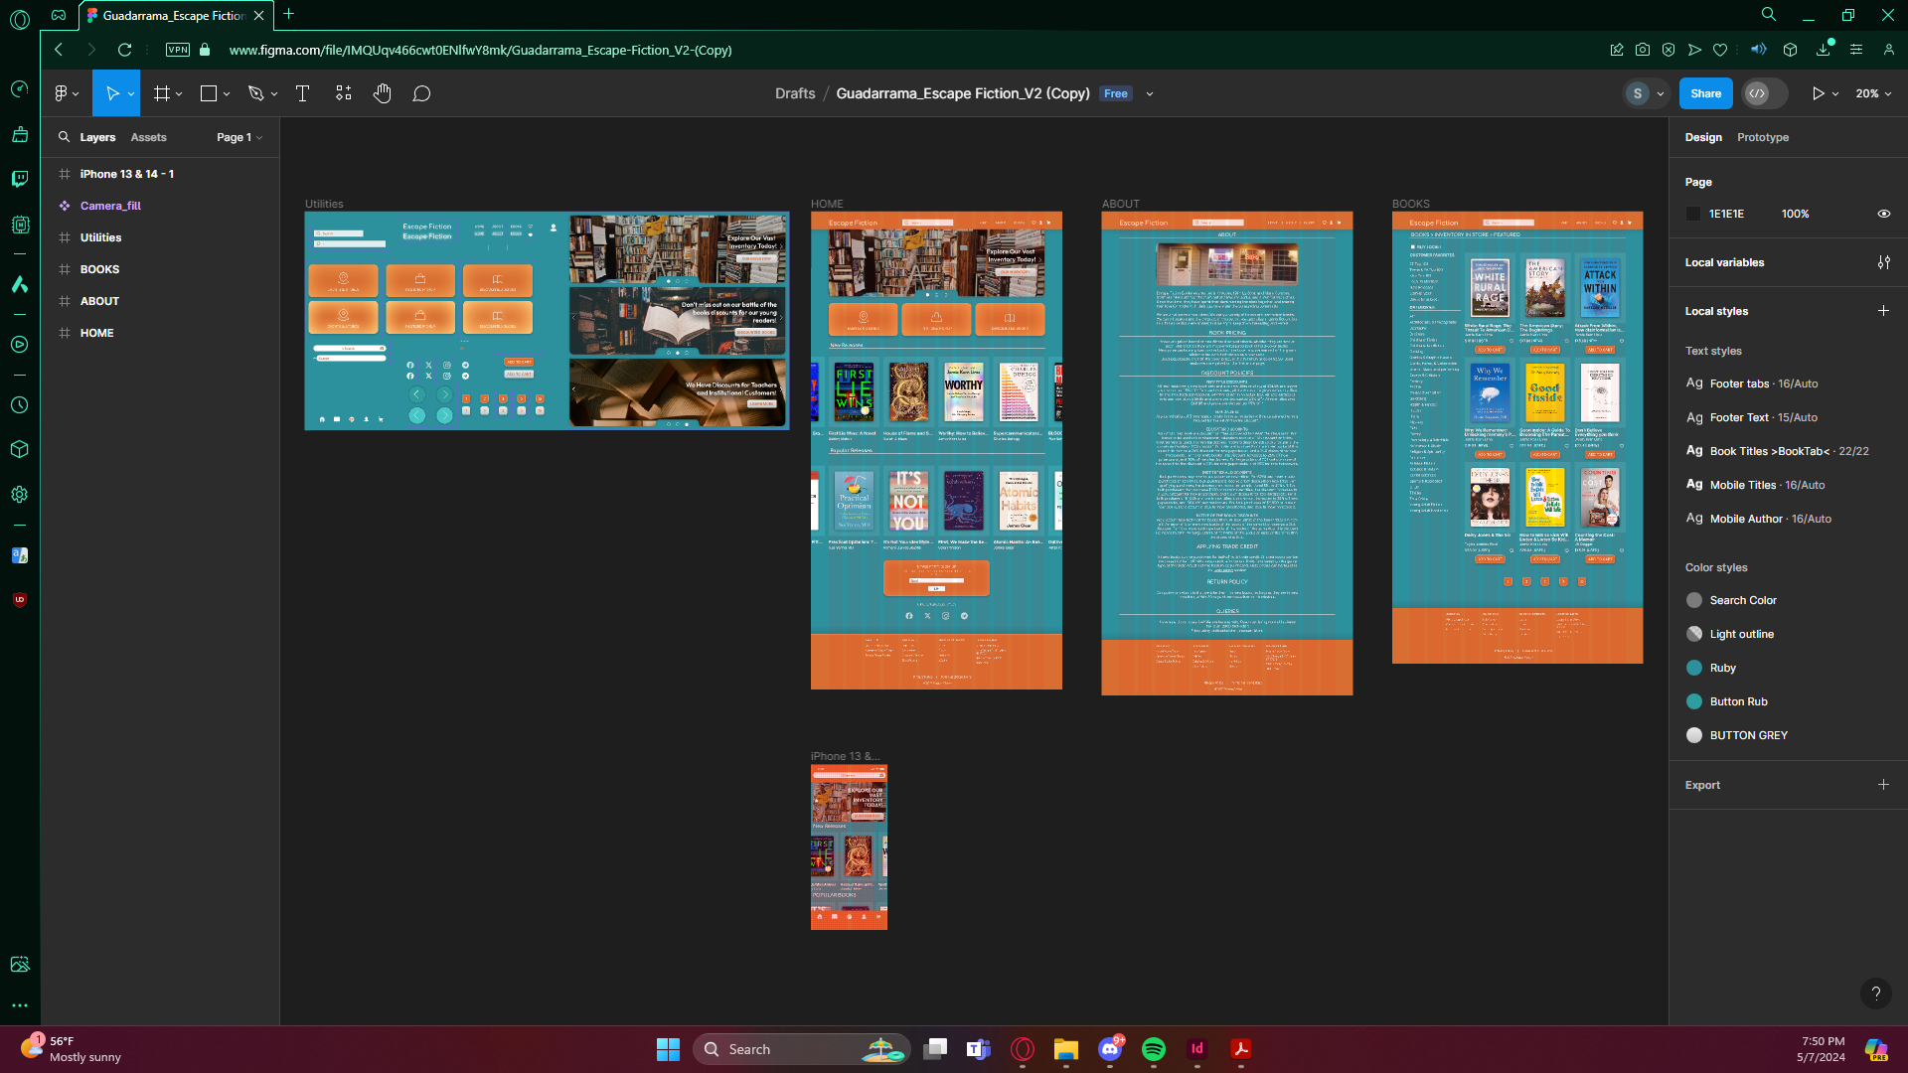Select the iPhone 13 & 14 - 1 layer
Screen dimensions: 1908x1073
click(x=127, y=174)
